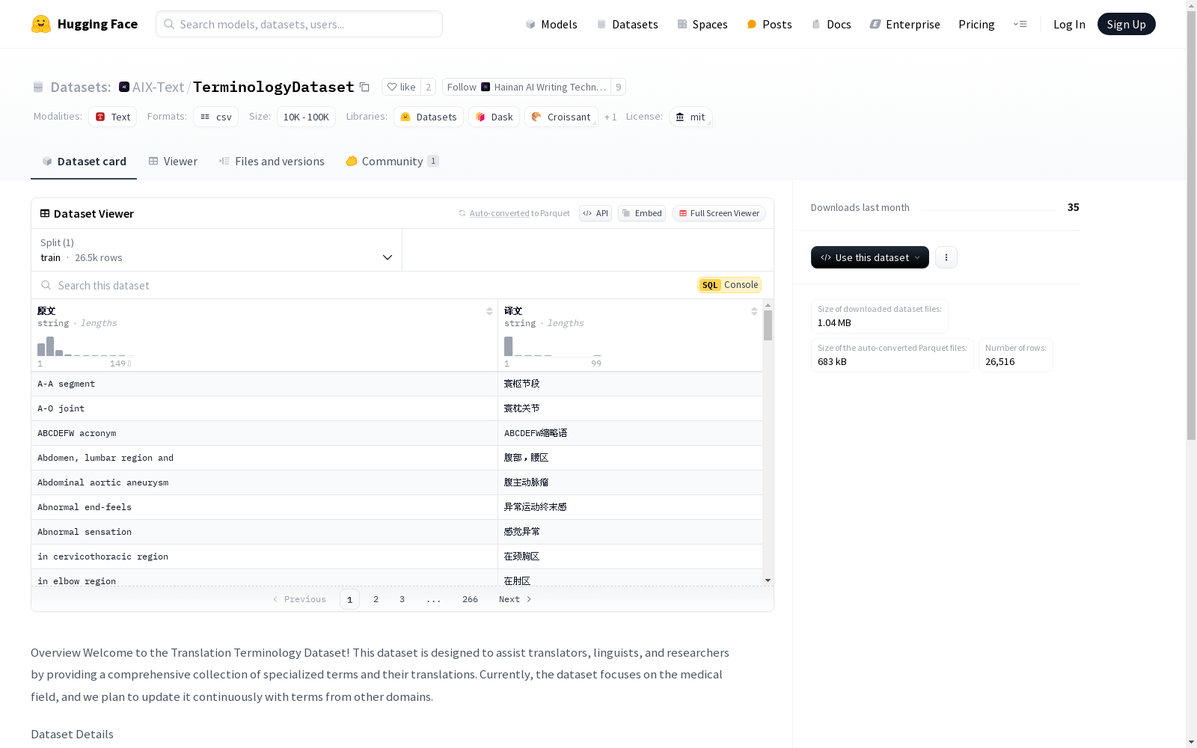
Task: Select the 'A-A segment' cell
Action: coord(264,384)
